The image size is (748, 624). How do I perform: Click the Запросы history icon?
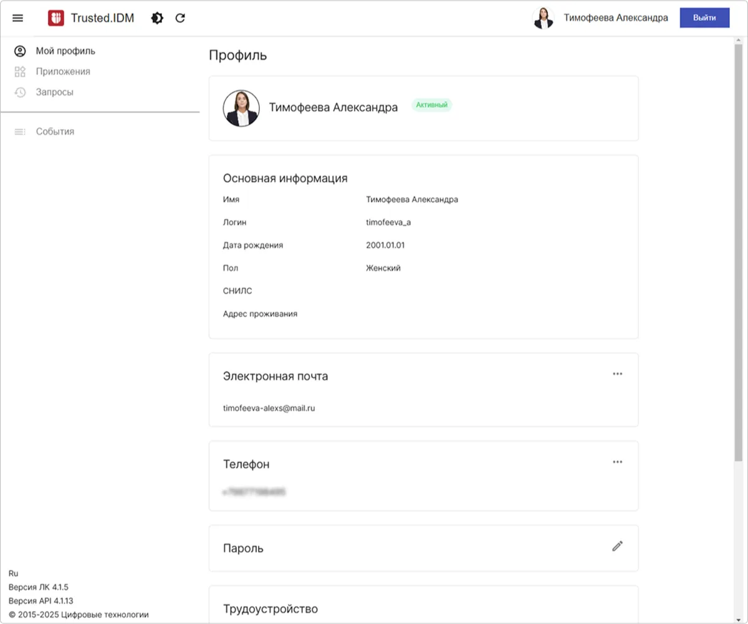20,92
